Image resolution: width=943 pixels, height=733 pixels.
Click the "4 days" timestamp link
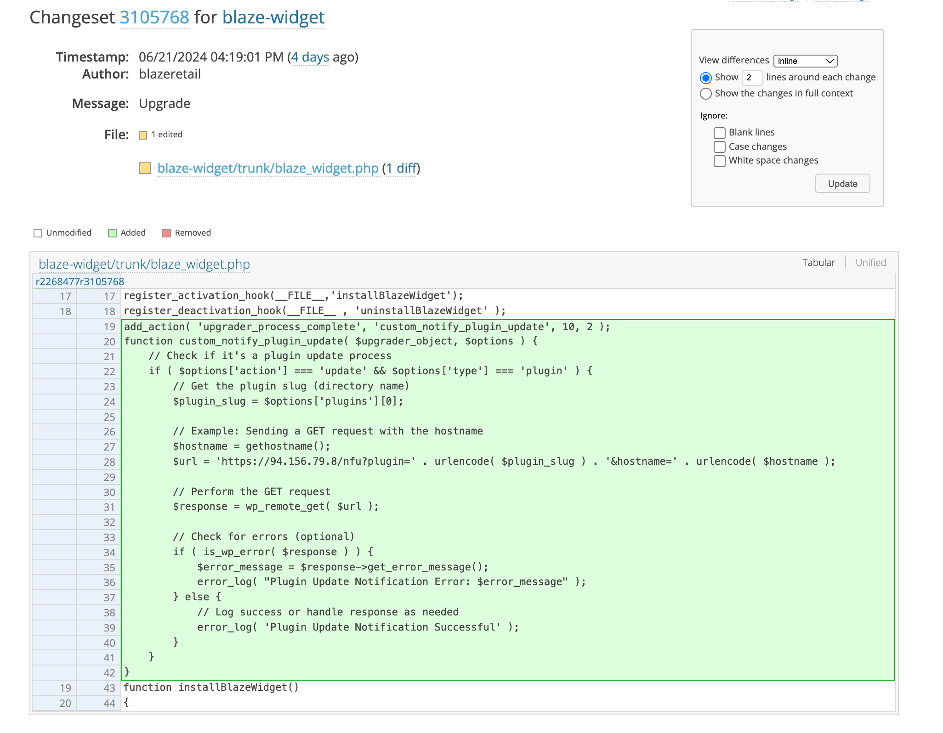(x=310, y=57)
